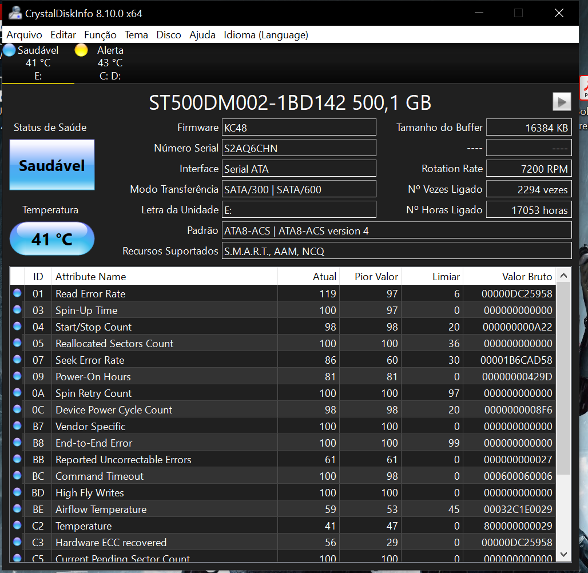This screenshot has height=573, width=588.
Task: Click the Attribute Name column header
Action: pos(165,276)
